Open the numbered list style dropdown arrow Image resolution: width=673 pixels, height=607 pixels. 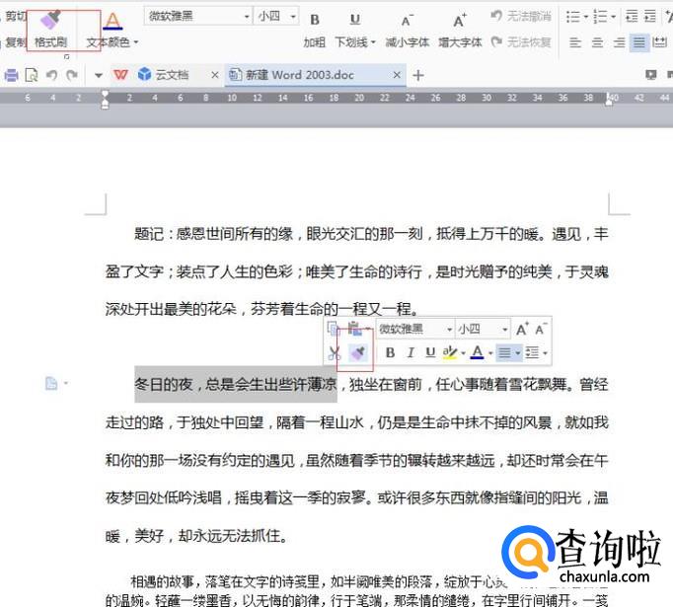coord(614,17)
